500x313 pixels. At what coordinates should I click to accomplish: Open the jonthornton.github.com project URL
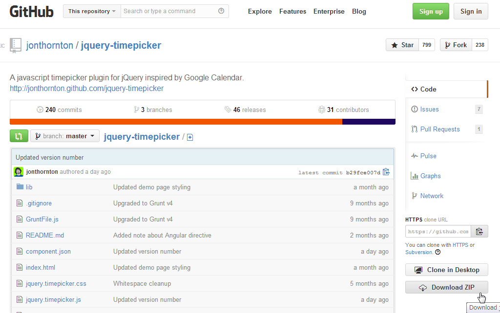click(86, 88)
